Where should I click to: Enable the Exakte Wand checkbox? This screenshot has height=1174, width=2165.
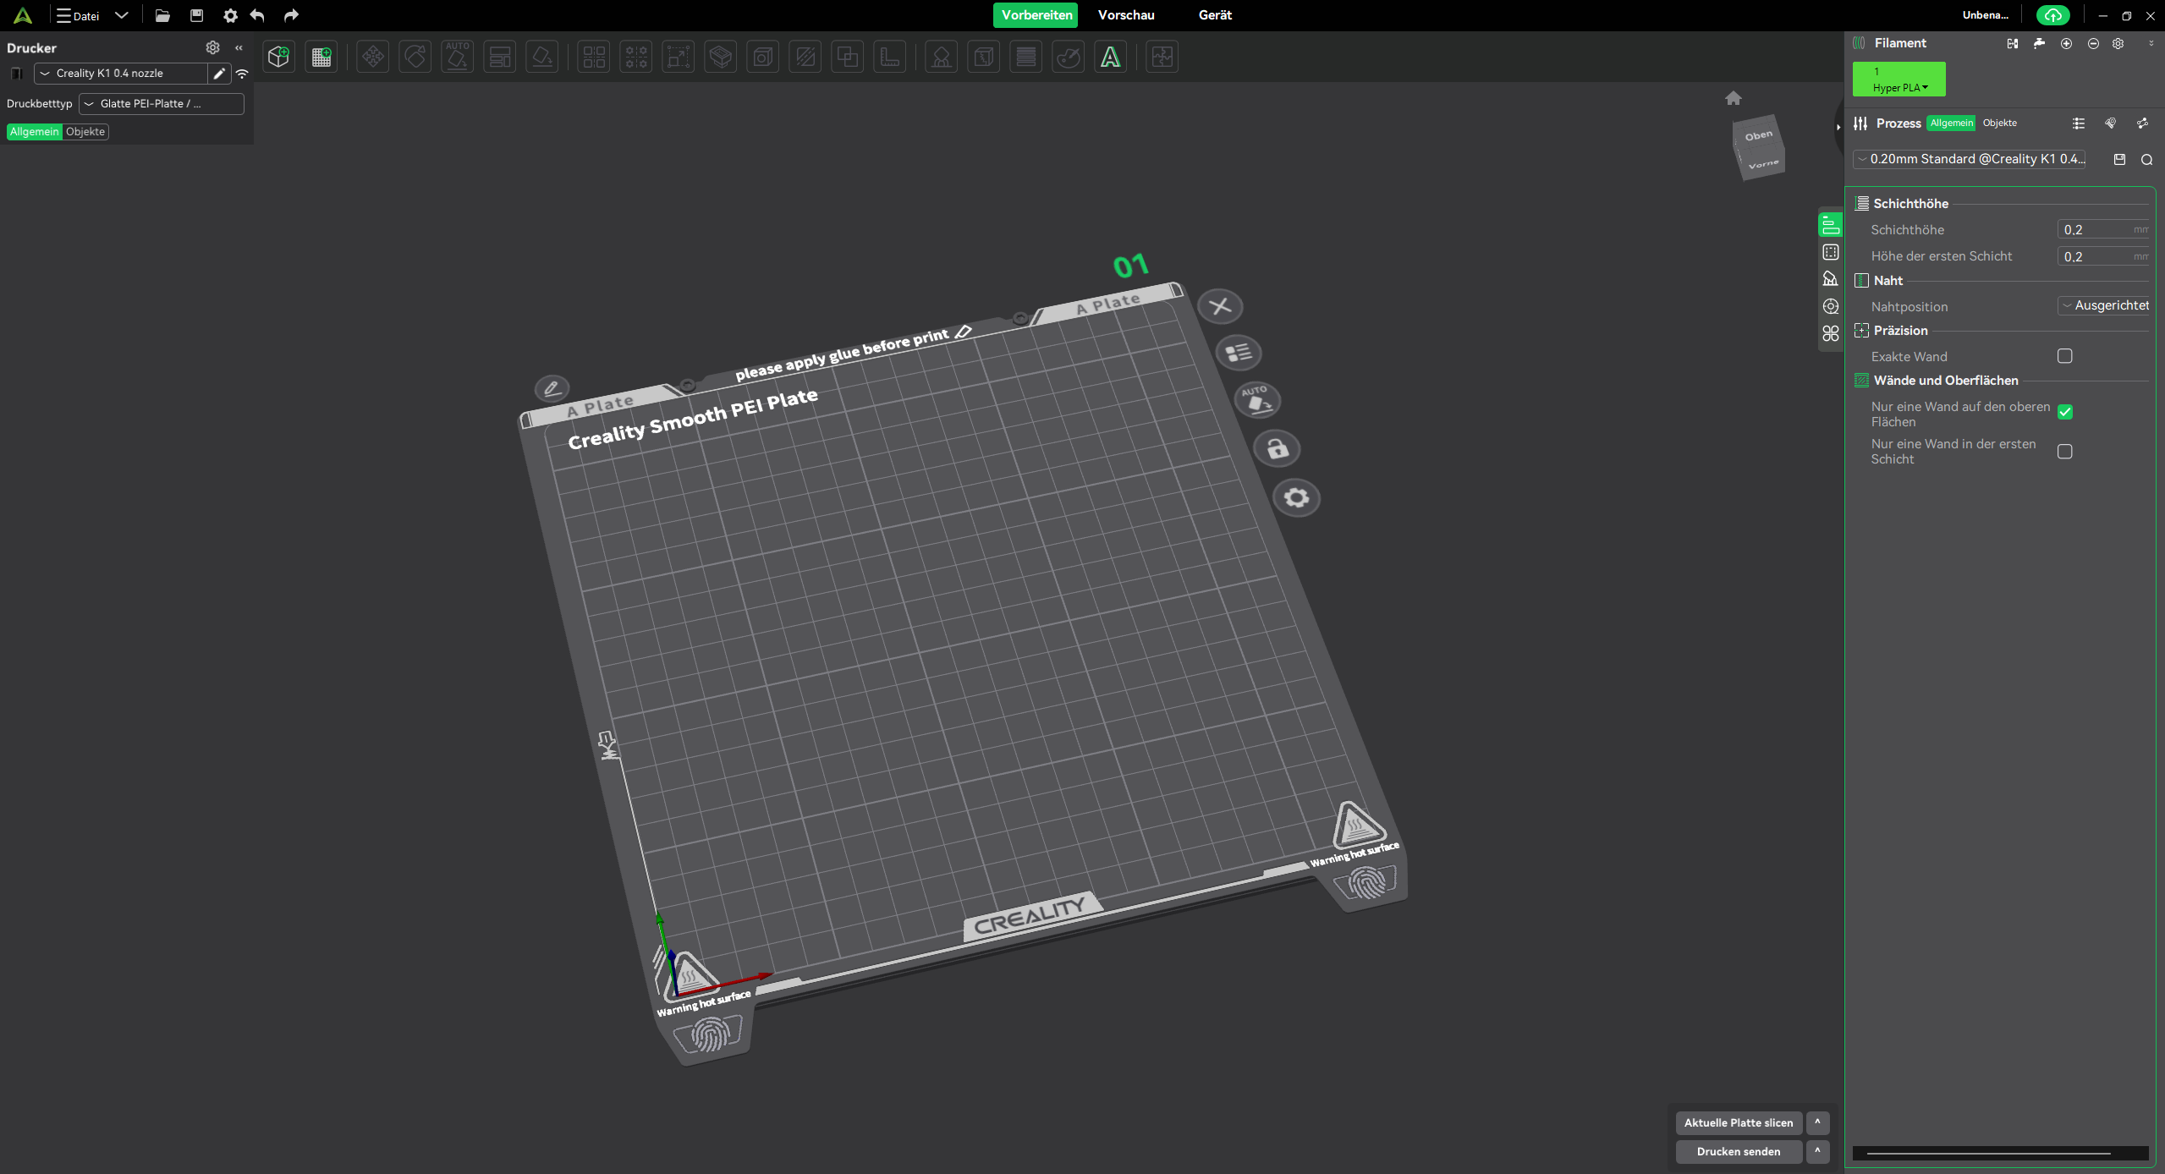pos(2064,356)
